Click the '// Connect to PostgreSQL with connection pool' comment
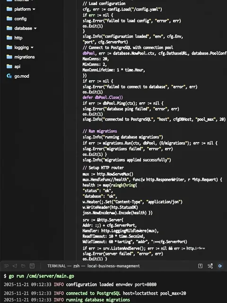Image resolution: width=227 pixels, height=303 pixels. 128,47
